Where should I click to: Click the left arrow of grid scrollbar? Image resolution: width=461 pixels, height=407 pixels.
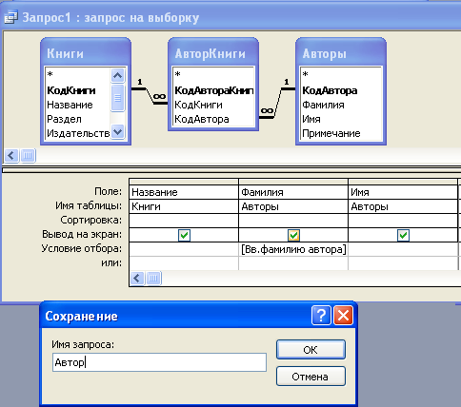coord(137,279)
